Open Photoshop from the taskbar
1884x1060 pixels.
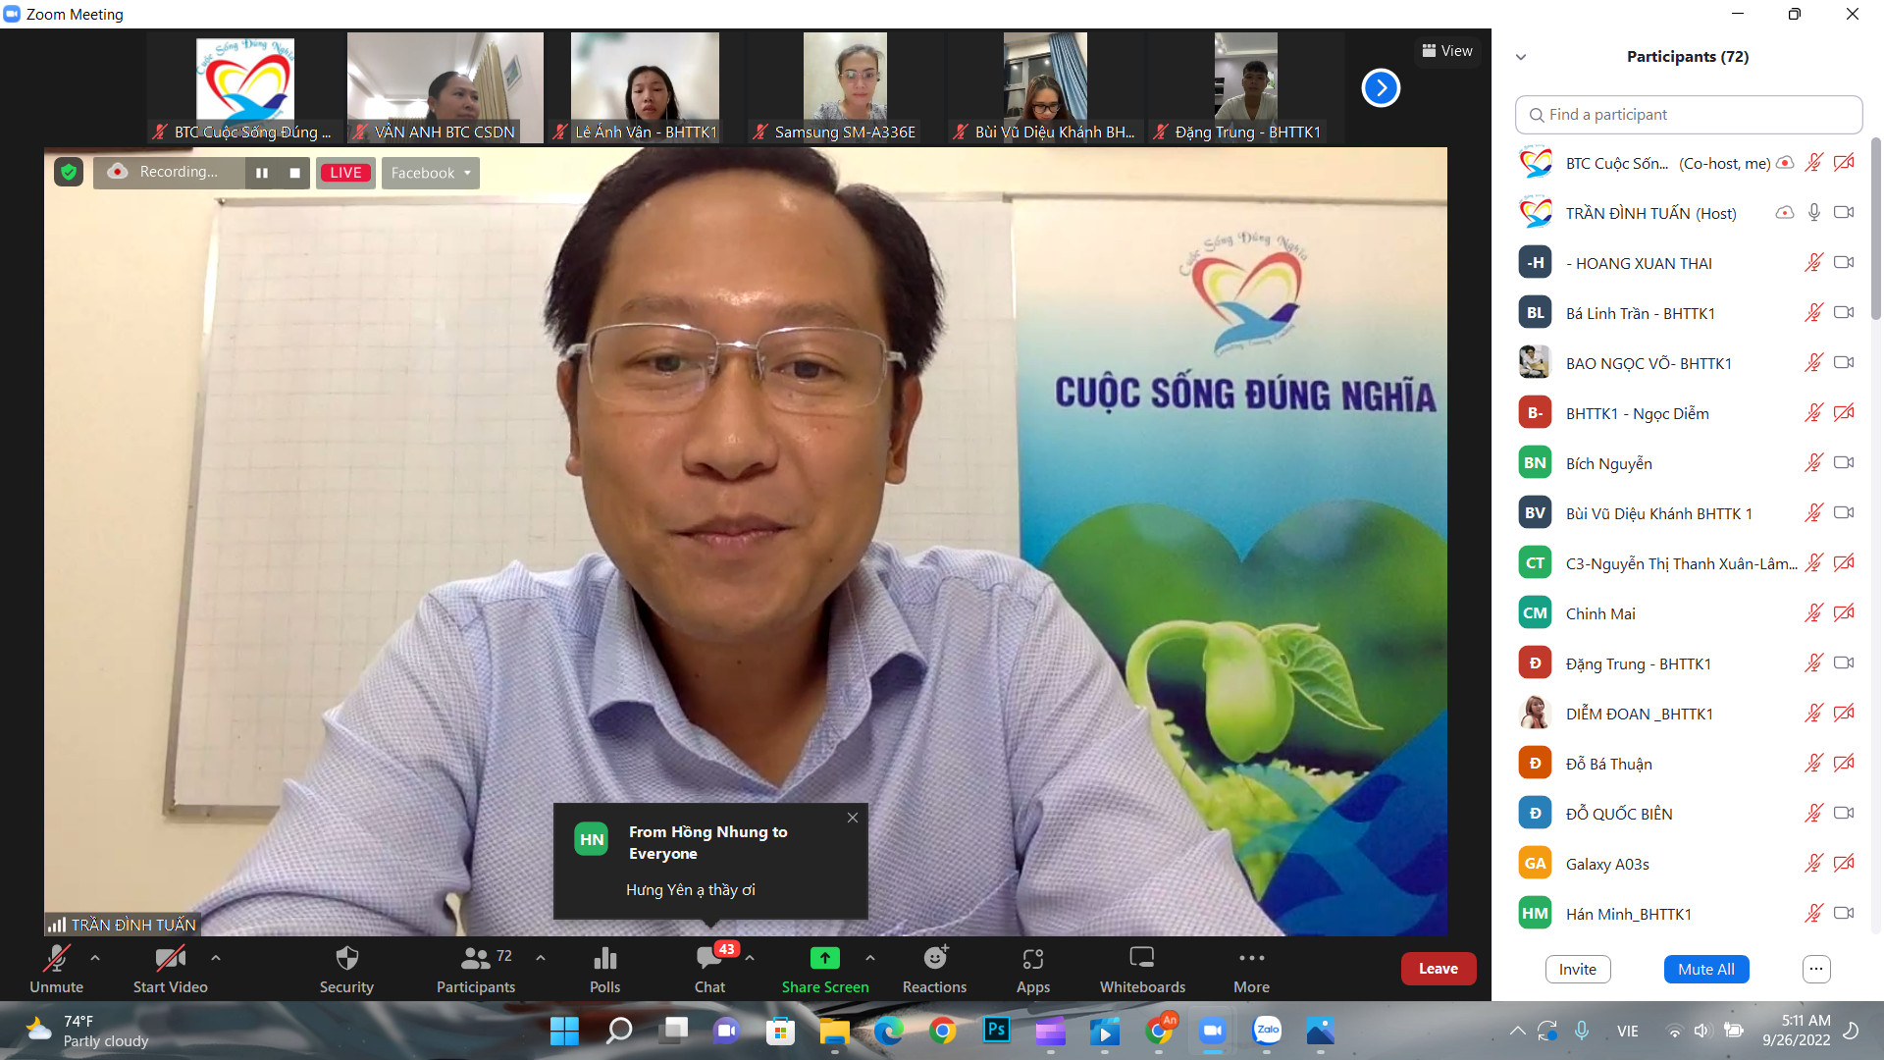(x=997, y=1031)
